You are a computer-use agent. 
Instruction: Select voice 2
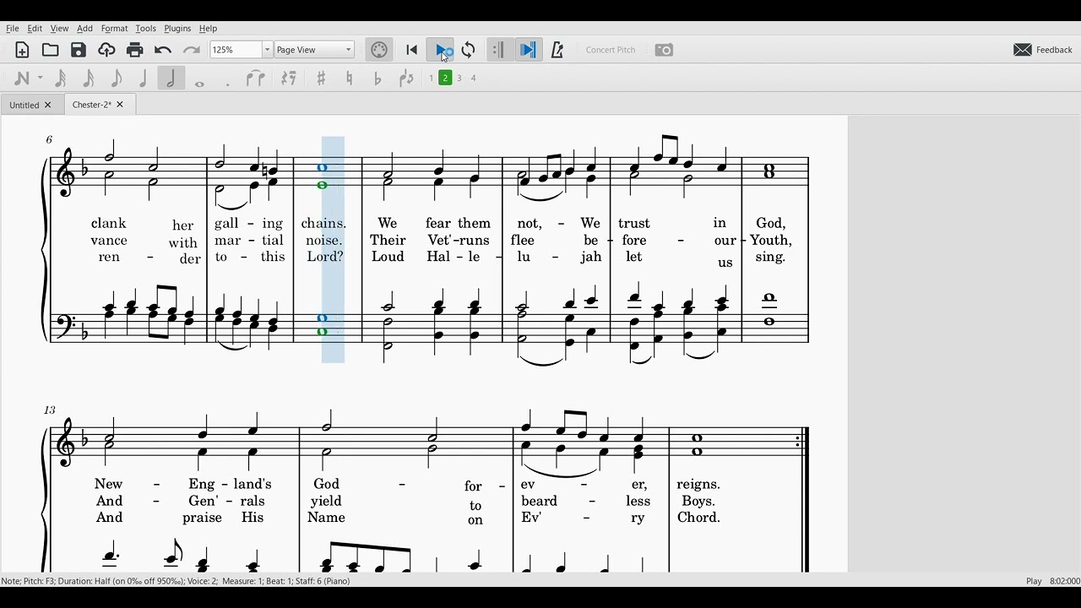click(445, 79)
